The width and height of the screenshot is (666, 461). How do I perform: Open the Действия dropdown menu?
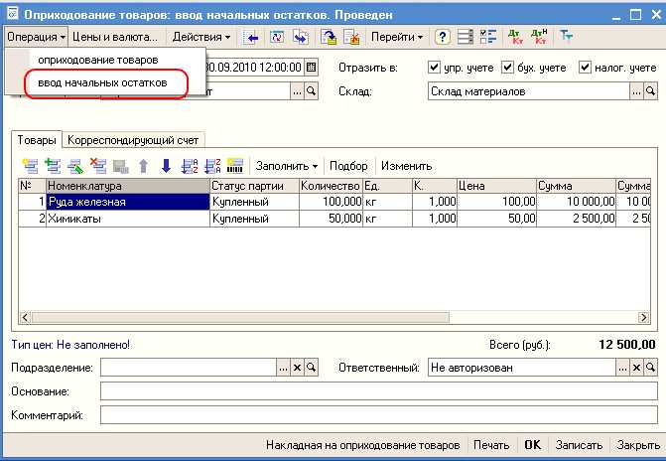click(201, 37)
